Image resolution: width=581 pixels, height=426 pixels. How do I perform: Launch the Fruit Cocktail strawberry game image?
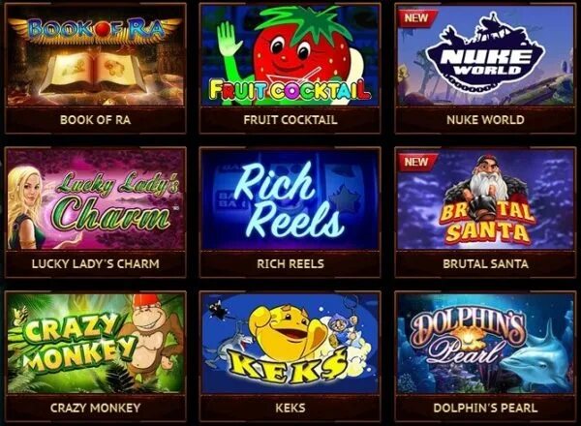pos(290,55)
